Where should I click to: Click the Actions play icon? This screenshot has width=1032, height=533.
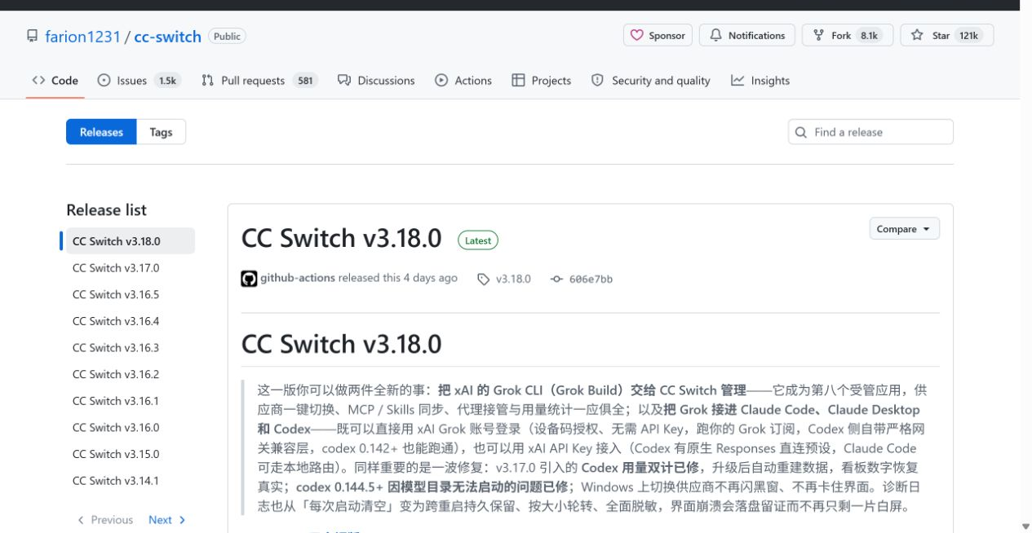441,80
